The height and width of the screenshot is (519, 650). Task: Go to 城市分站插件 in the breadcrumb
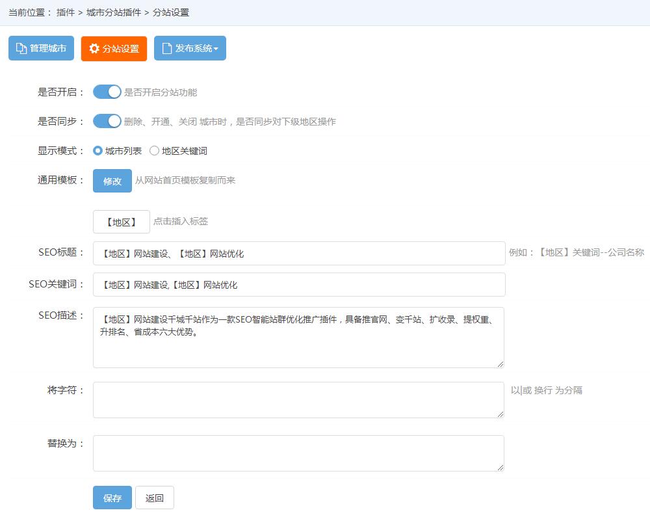point(114,12)
